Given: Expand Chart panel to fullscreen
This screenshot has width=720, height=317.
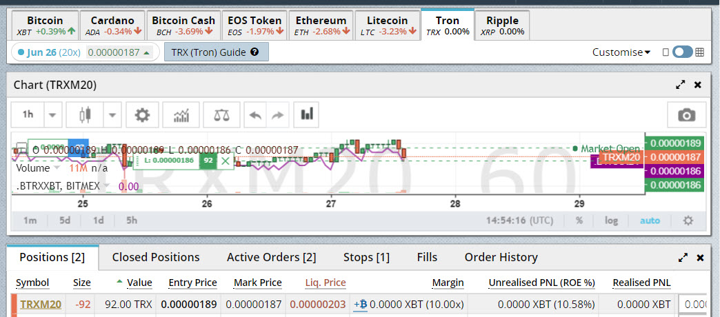Looking at the screenshot, I should coord(681,85).
